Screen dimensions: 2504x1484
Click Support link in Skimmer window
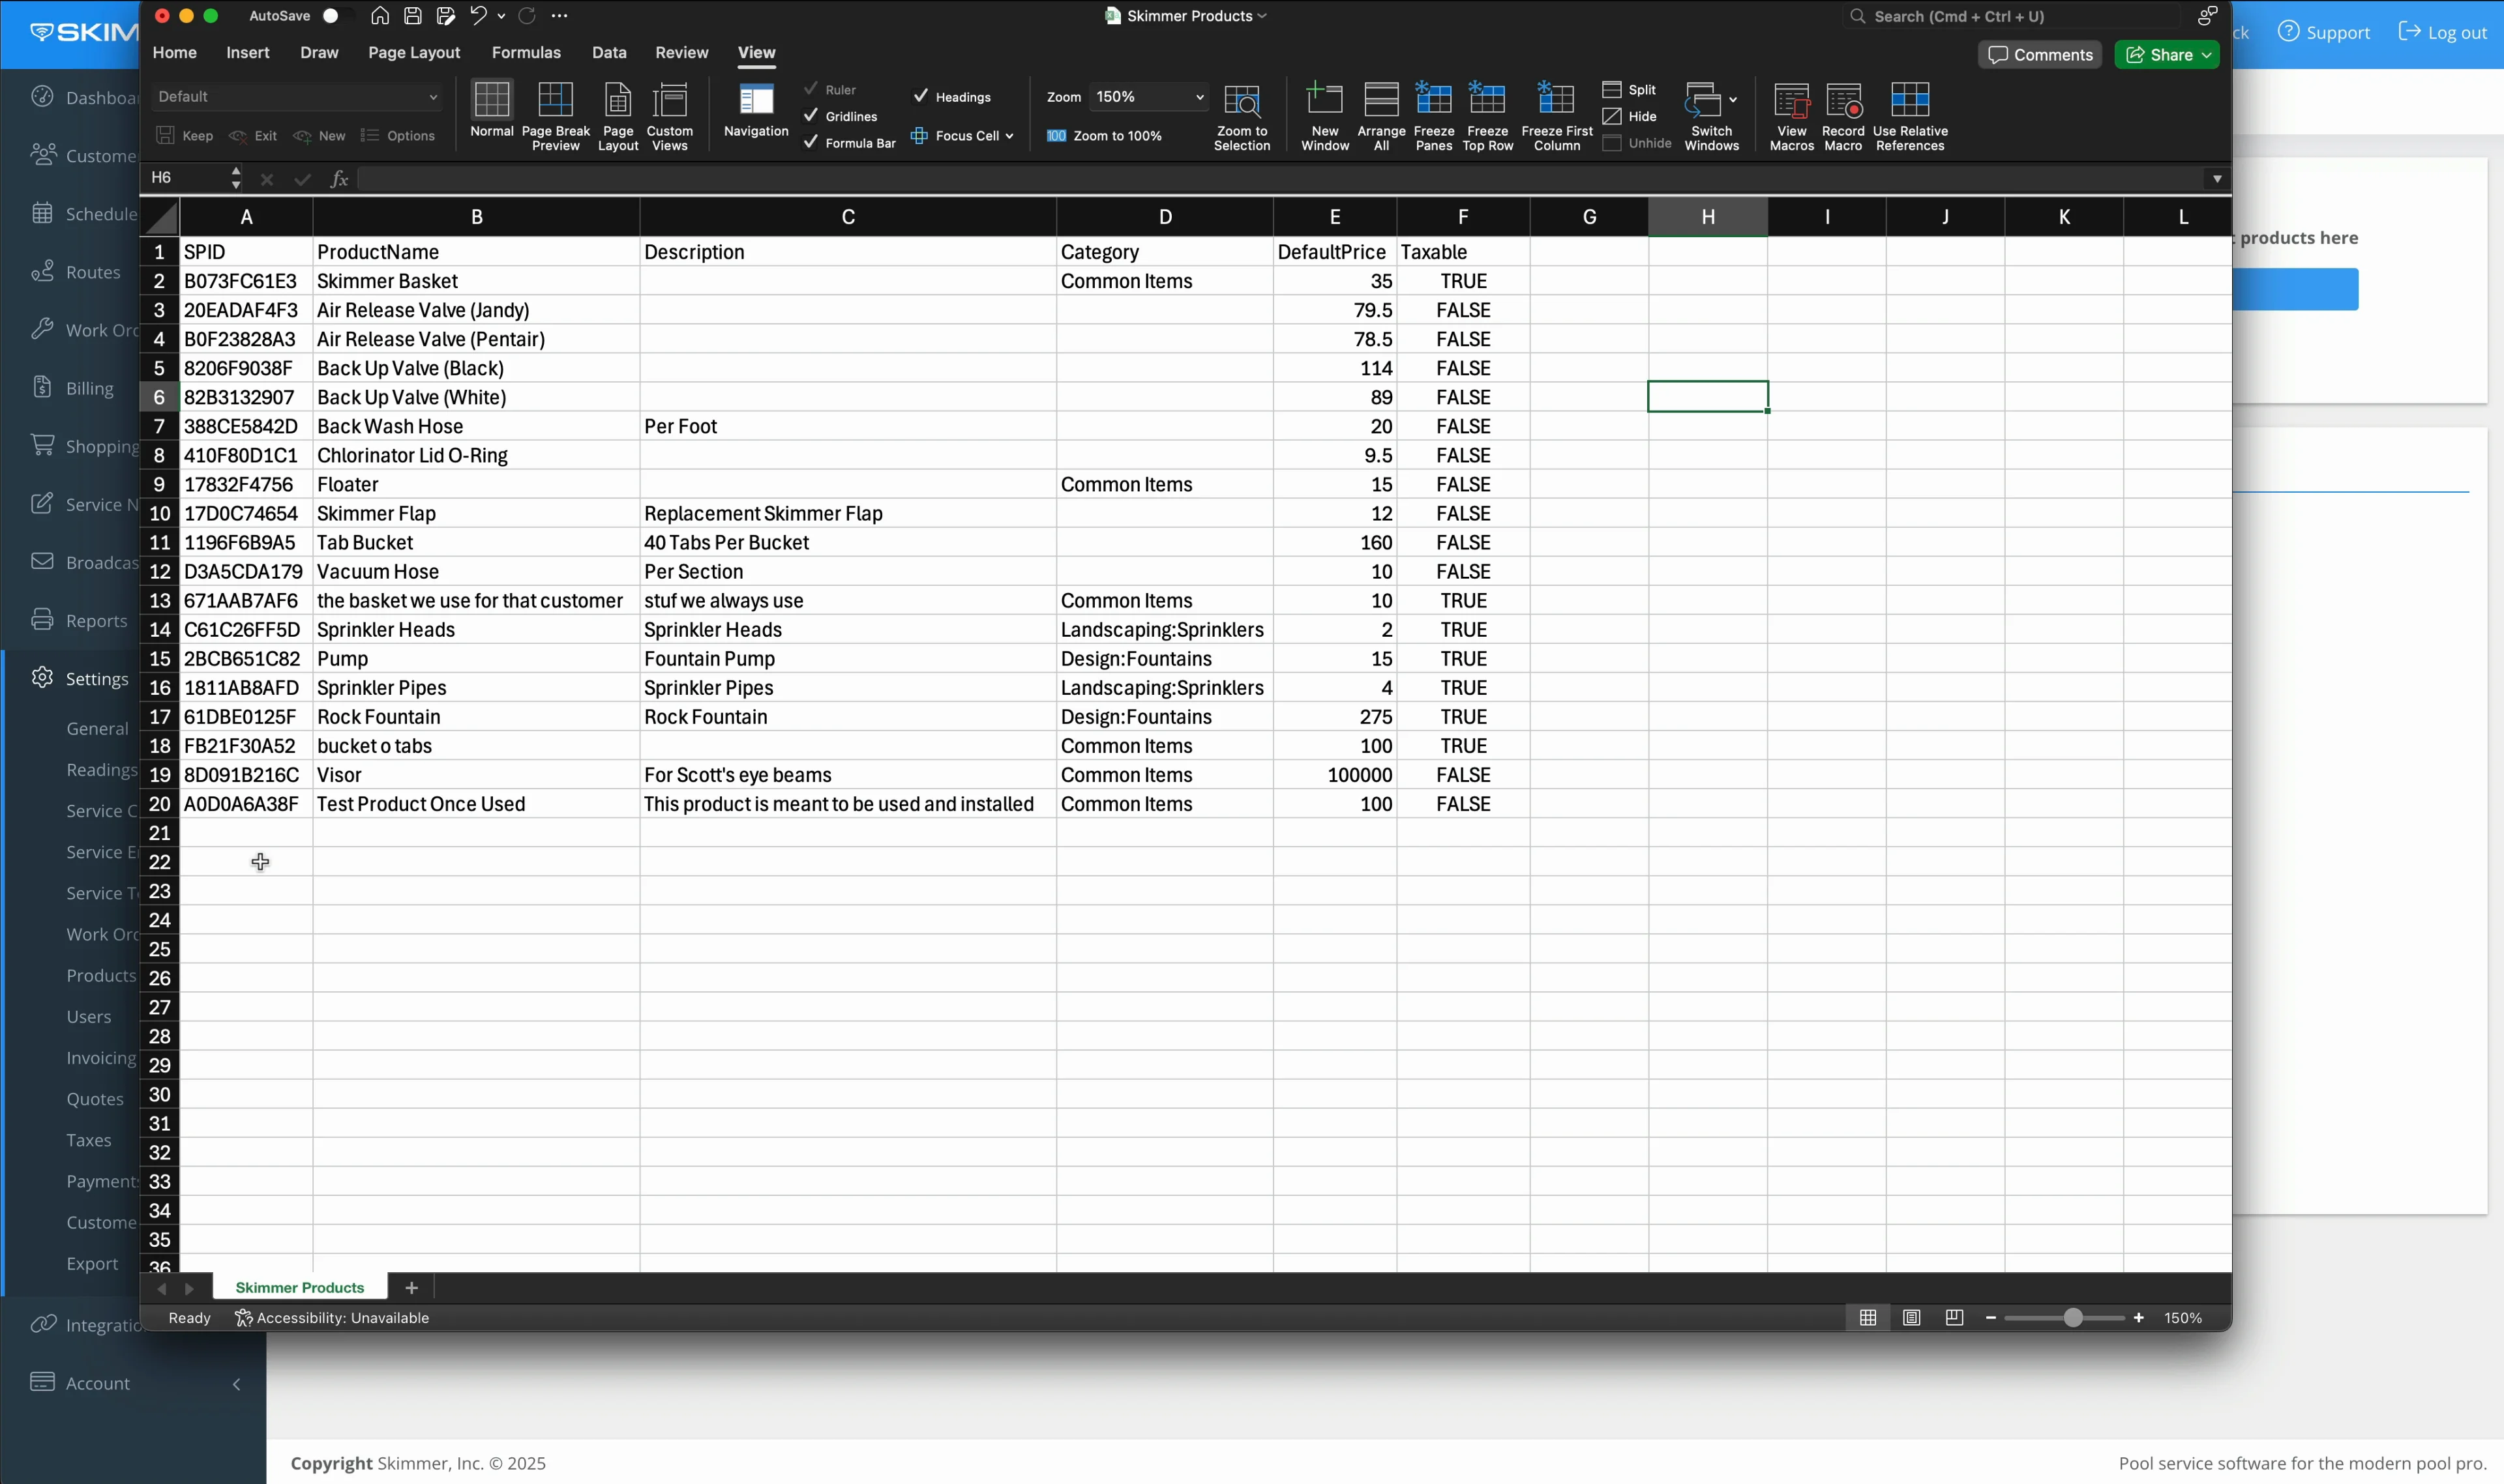tap(2324, 32)
